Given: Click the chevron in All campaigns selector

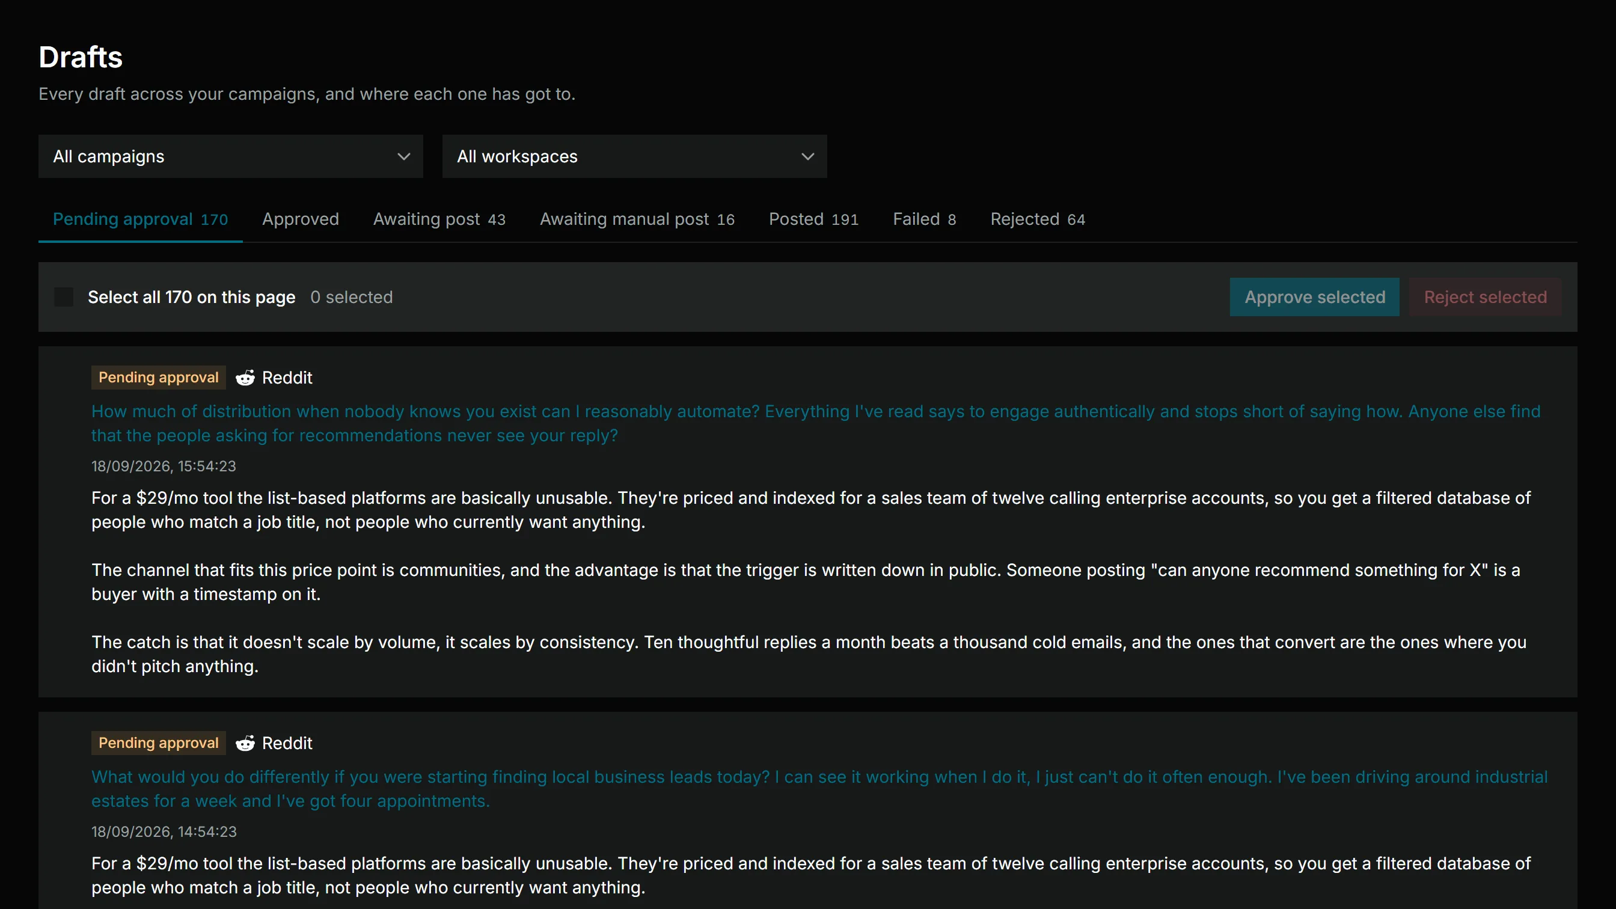Looking at the screenshot, I should [x=404, y=156].
